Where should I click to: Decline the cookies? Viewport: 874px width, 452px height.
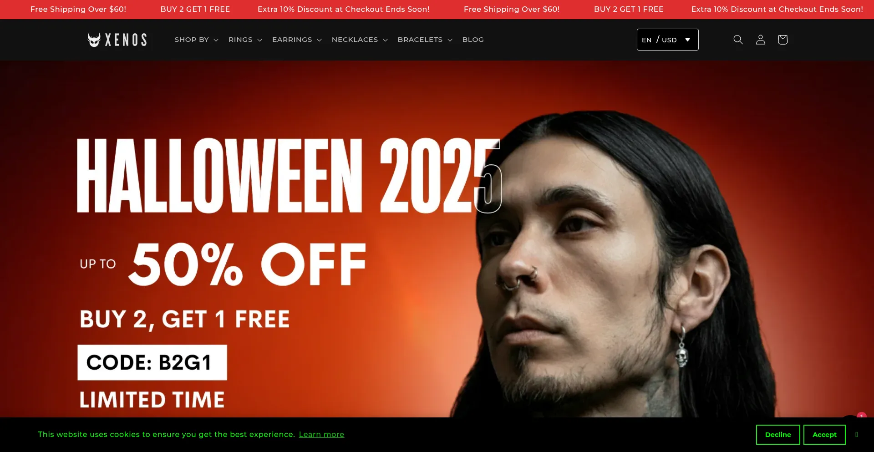tap(778, 435)
